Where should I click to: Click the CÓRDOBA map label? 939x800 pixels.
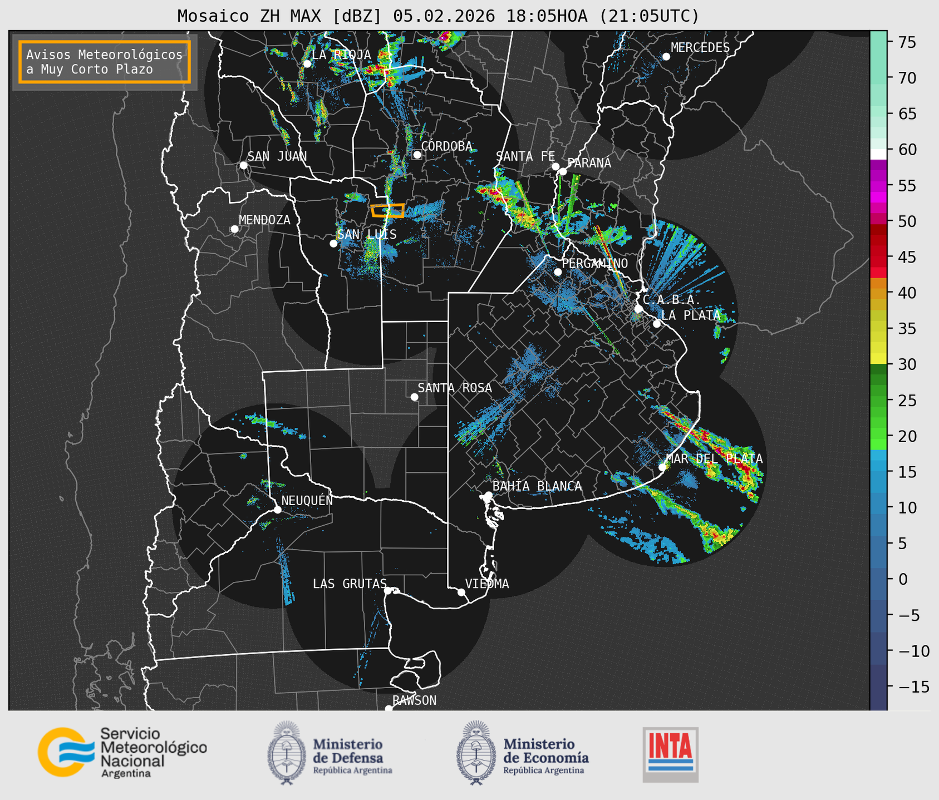point(447,146)
